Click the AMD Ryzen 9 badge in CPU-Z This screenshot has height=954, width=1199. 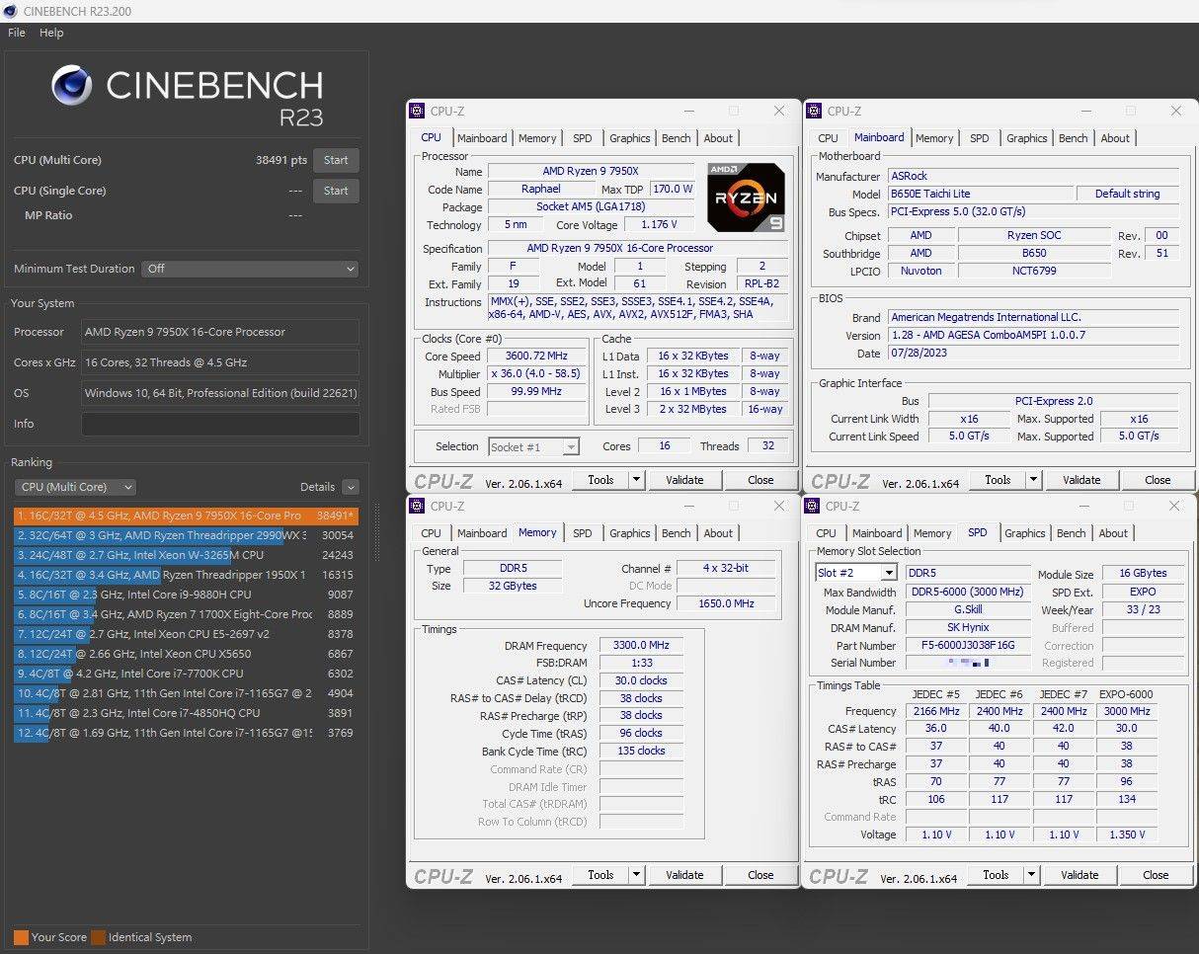tap(745, 197)
